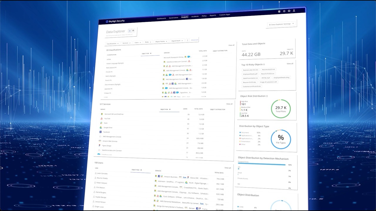Viewport: 376px width, 211px height.
Task: View all in the 517 Services panel
Action: [229, 104]
